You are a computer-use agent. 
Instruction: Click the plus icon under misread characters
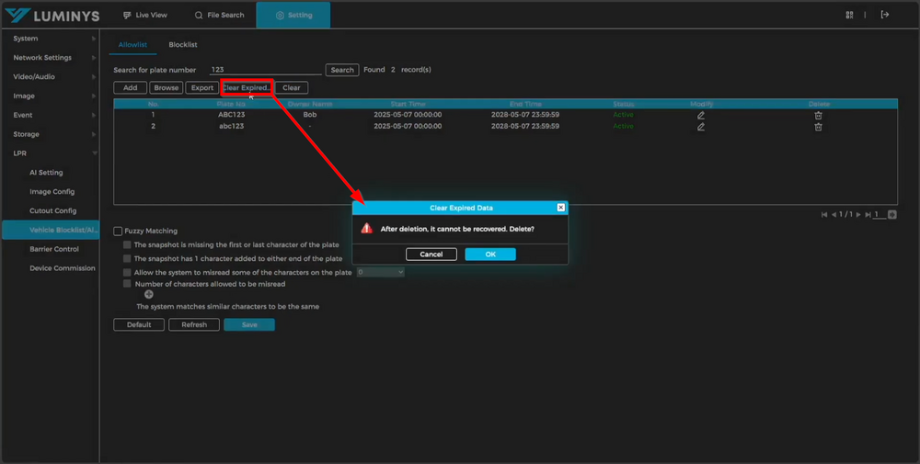[x=149, y=294]
